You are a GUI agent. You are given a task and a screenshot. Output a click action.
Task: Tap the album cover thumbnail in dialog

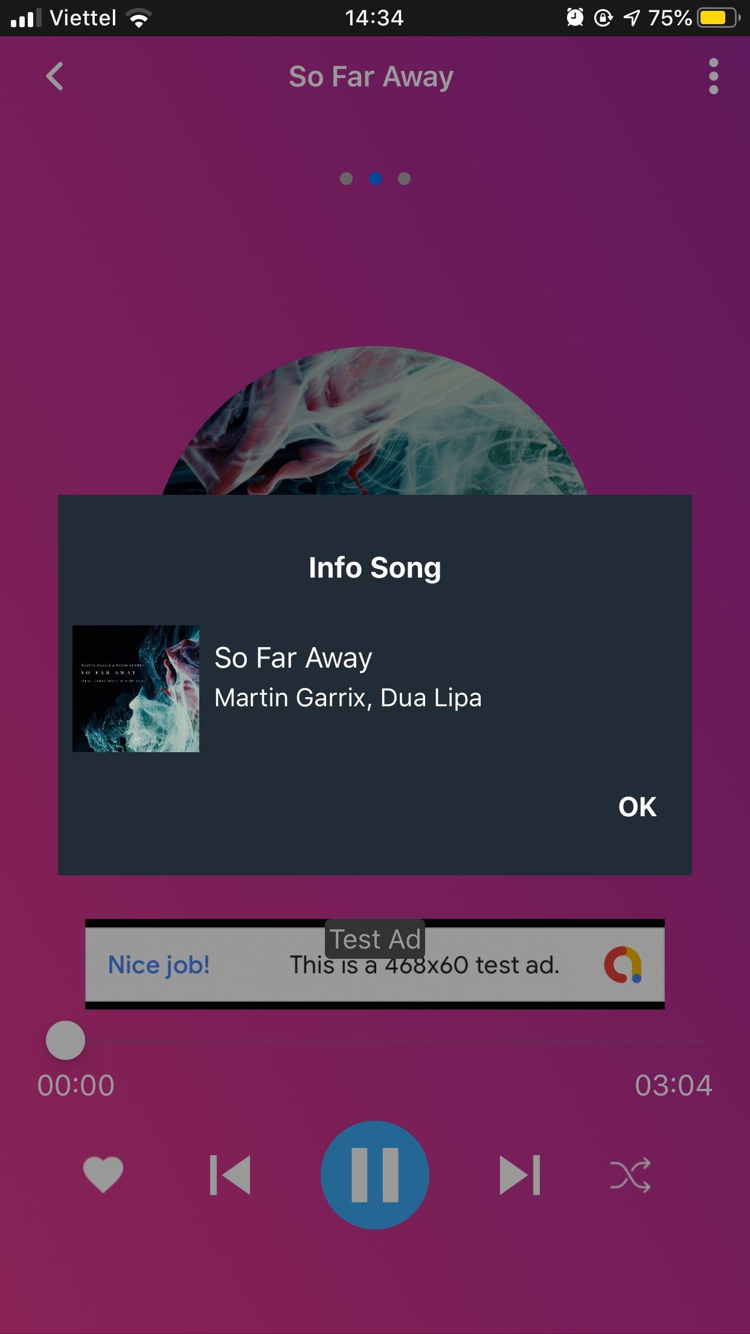point(136,689)
